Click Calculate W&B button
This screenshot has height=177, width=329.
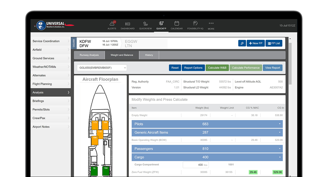click(x=217, y=68)
